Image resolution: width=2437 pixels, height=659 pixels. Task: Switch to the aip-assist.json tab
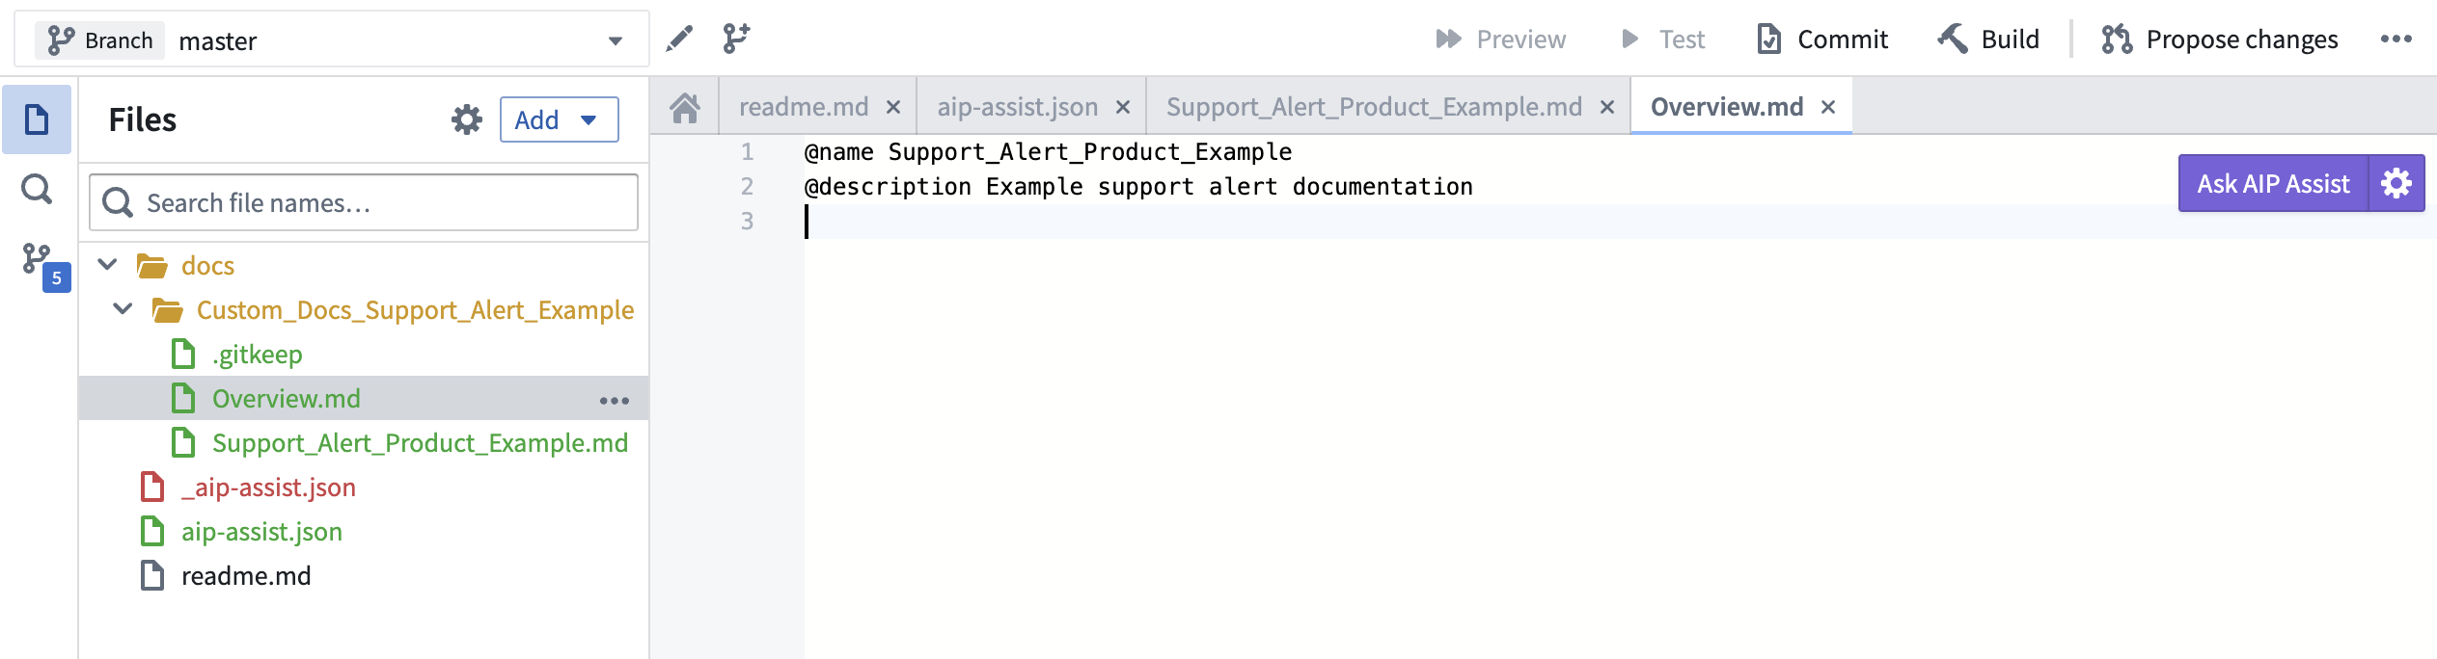[x=1017, y=107]
